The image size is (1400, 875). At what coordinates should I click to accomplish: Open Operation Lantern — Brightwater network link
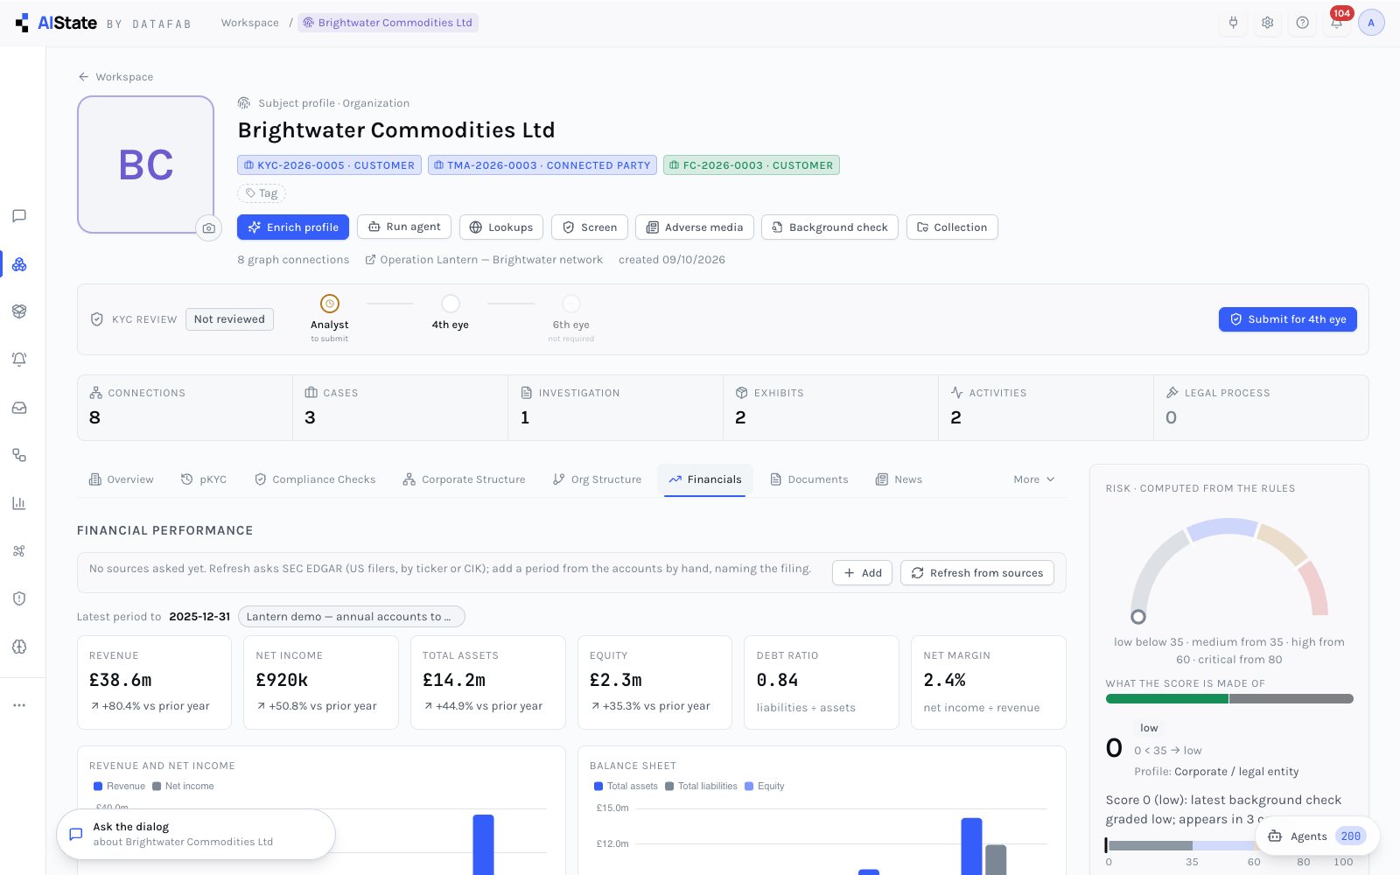click(x=484, y=260)
